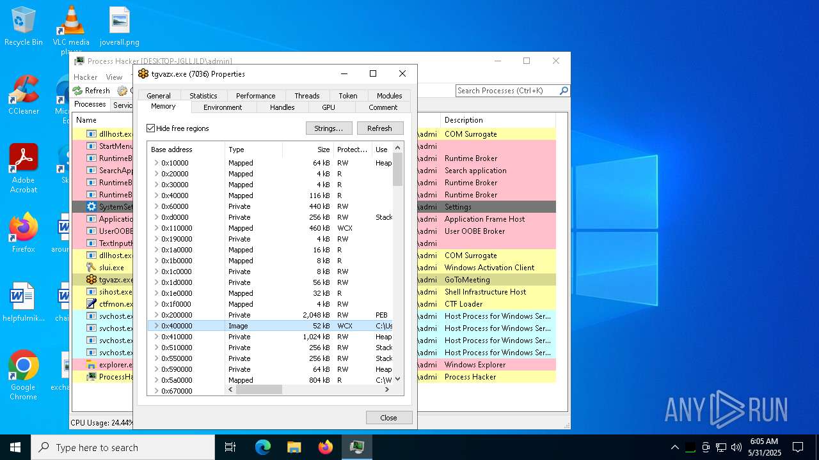This screenshot has width=819, height=460.
Task: Launch Adobe Acrobat desktop shortcut
Action: (24, 169)
